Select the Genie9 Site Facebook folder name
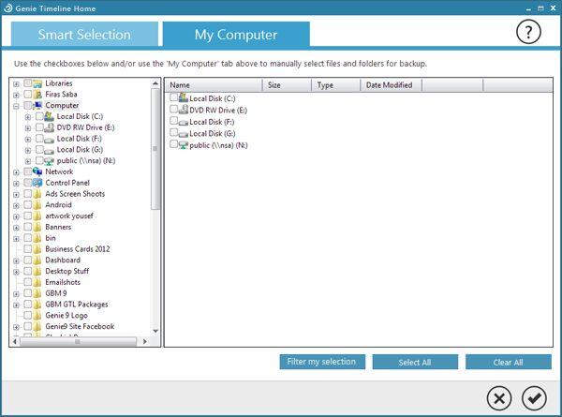The width and height of the screenshot is (562, 417). pos(80,326)
